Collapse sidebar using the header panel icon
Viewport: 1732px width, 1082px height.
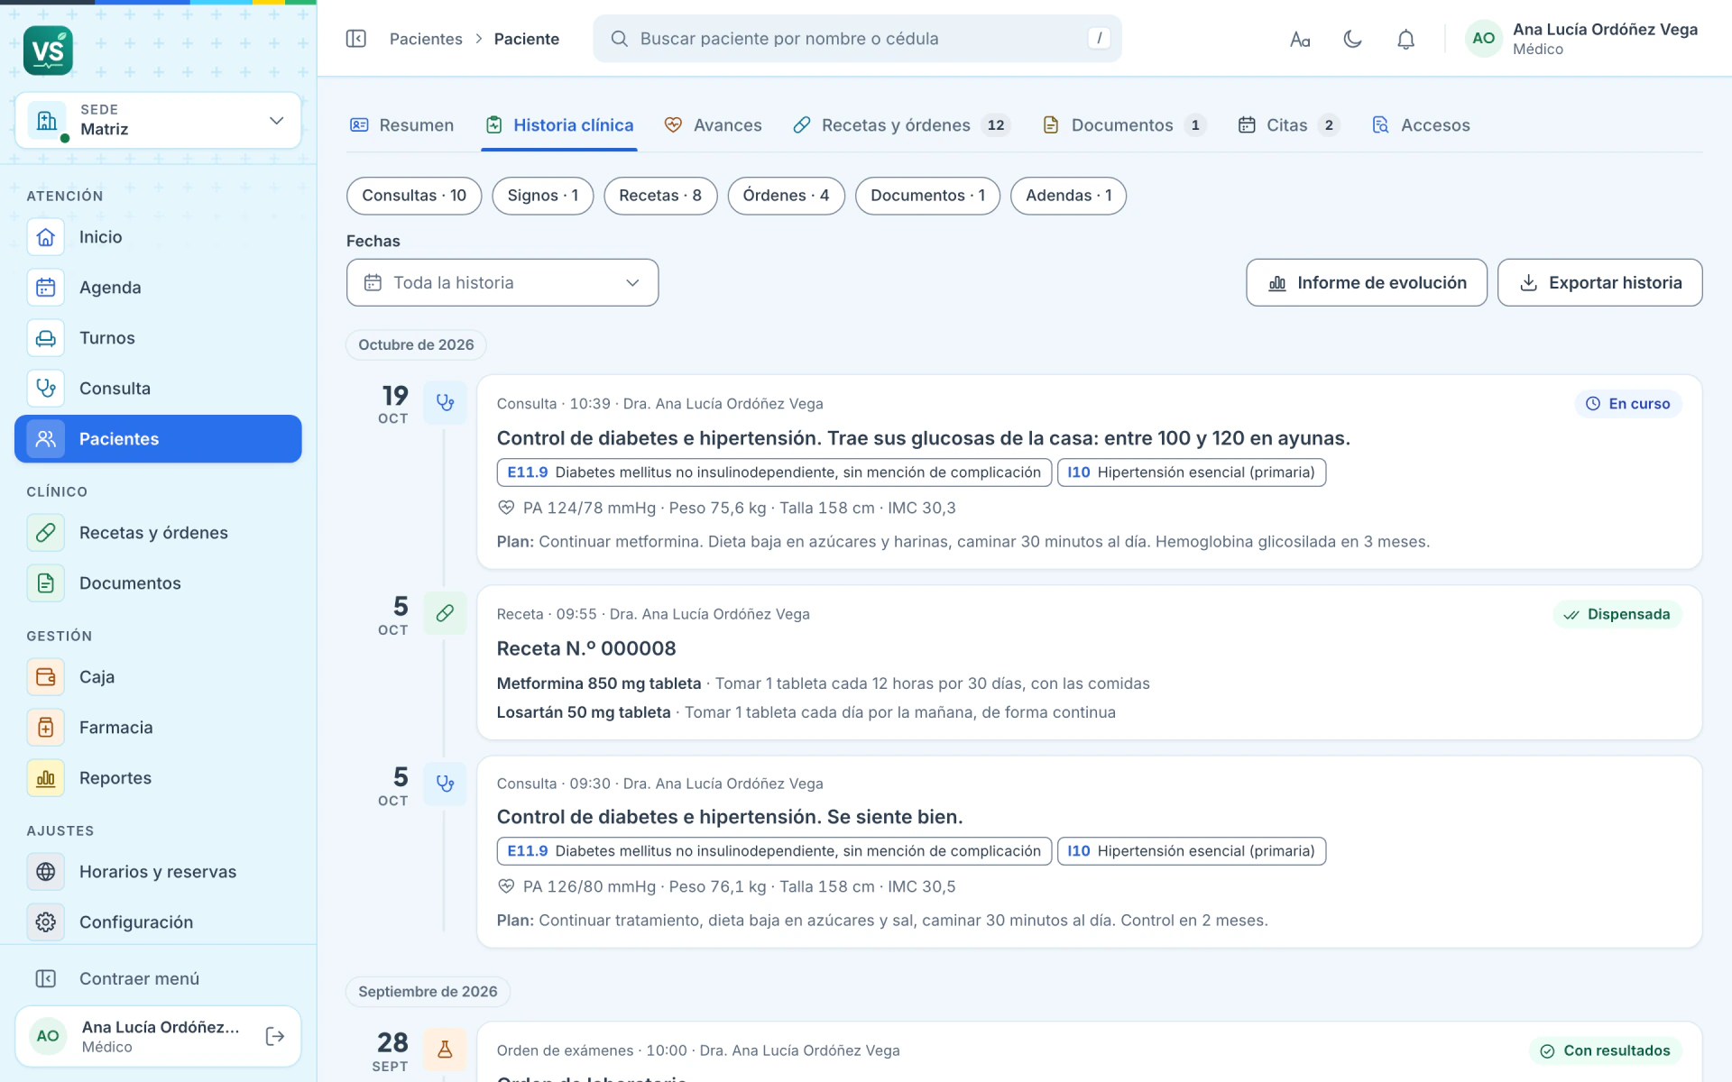coord(356,39)
